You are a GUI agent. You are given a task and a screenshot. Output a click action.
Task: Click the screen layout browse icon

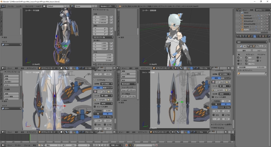[45, 6]
